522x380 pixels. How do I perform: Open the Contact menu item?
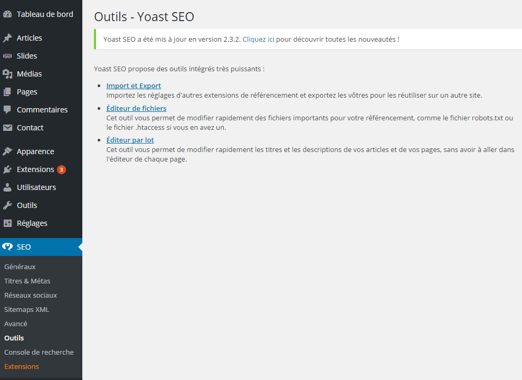(41, 128)
